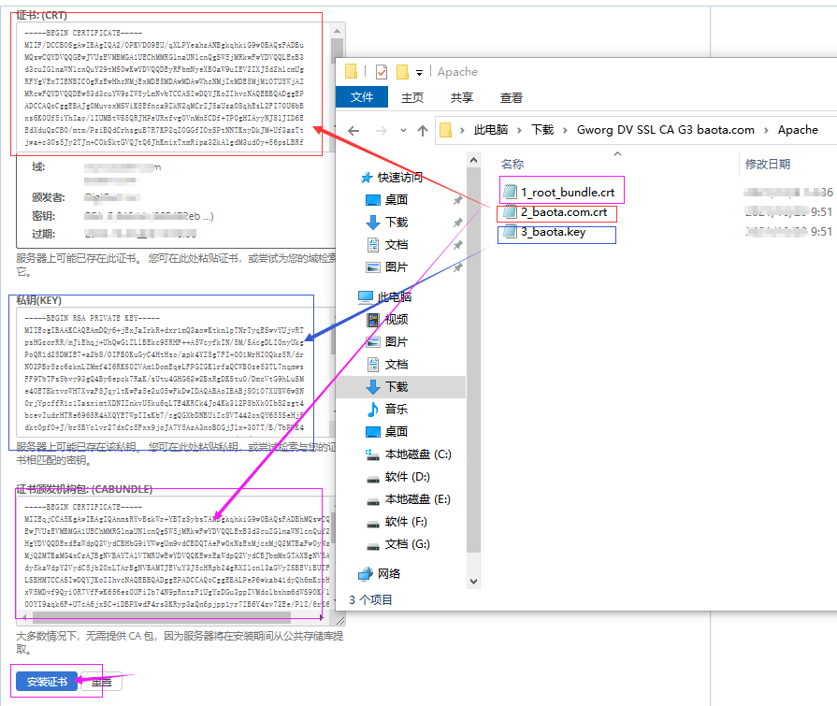Screen dimensions: 837x706
Task: Click the CRT text area scroll-up arrow
Action: pos(338,32)
